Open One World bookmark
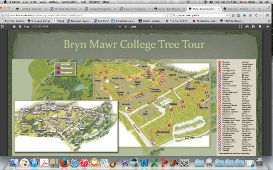The width and height of the screenshot is (273, 170). coord(101,21)
